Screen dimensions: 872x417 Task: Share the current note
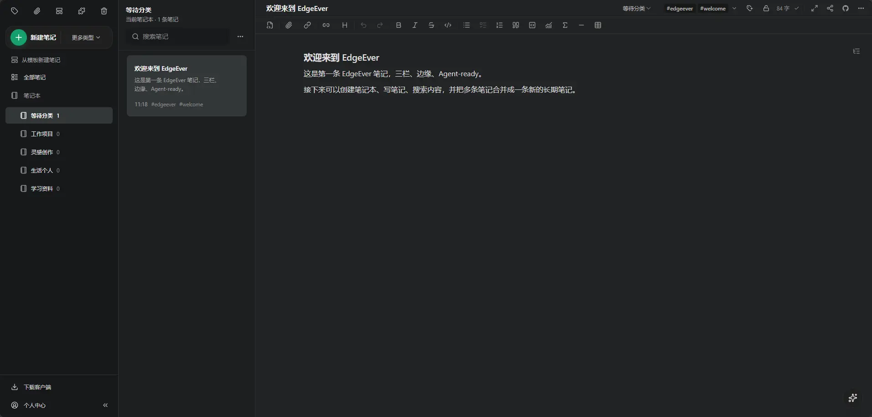(x=830, y=8)
